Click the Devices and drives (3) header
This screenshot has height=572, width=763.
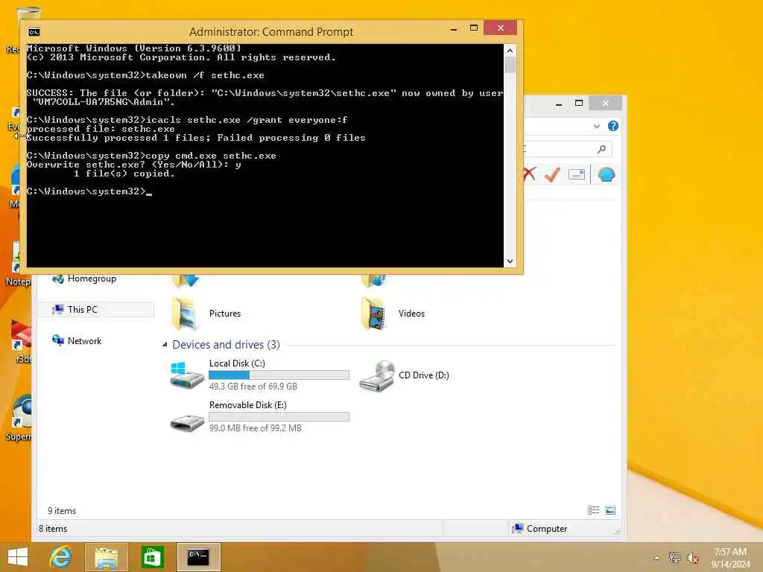pyautogui.click(x=227, y=344)
